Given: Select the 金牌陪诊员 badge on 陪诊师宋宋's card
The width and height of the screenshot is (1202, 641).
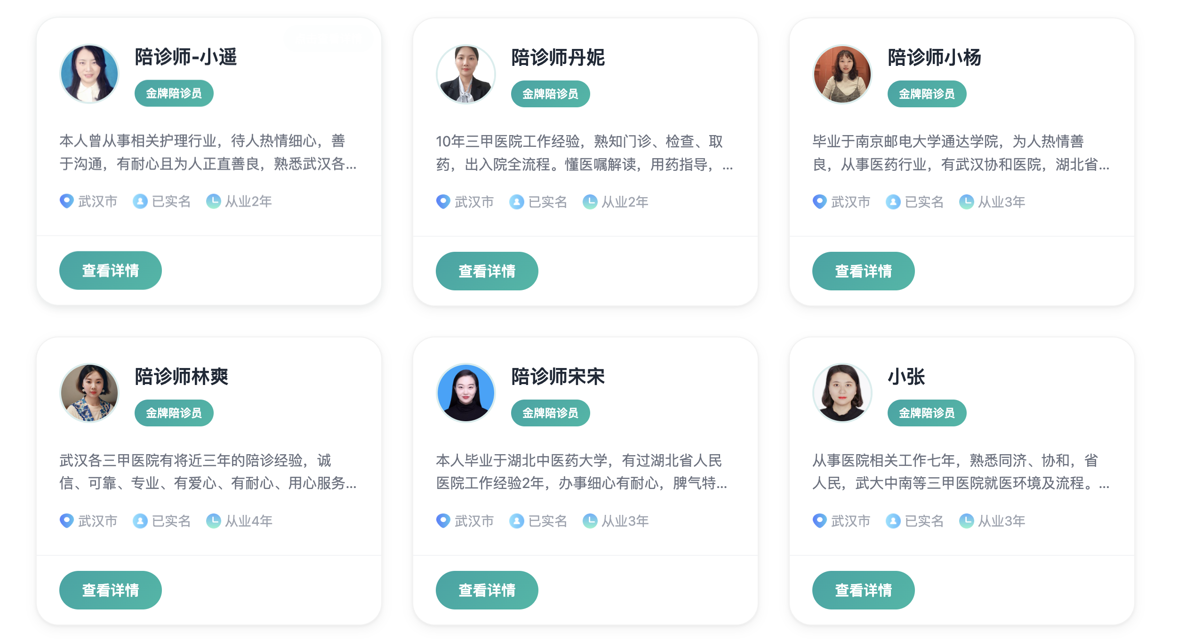Looking at the screenshot, I should click(x=550, y=413).
